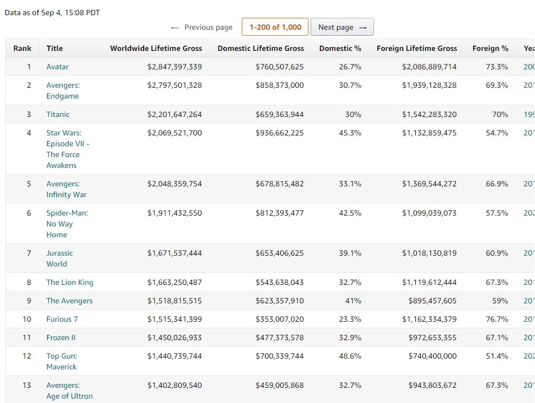Select Top Gun: Maverick's foreign percentage 51.4%

[x=497, y=356]
